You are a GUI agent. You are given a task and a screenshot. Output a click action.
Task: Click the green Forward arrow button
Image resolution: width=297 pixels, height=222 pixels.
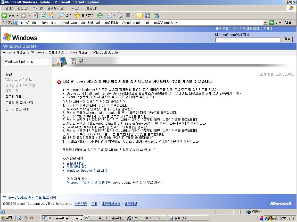point(23,15)
